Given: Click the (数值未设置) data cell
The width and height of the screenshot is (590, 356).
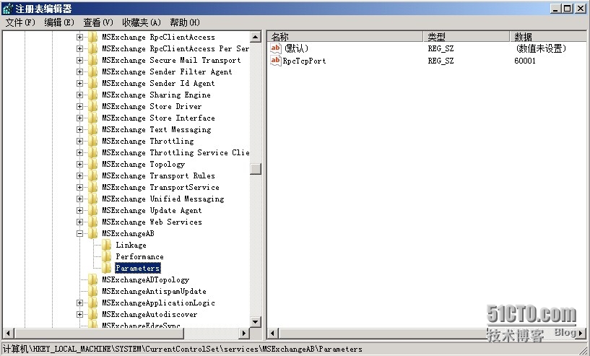Looking at the screenshot, I should pos(541,48).
